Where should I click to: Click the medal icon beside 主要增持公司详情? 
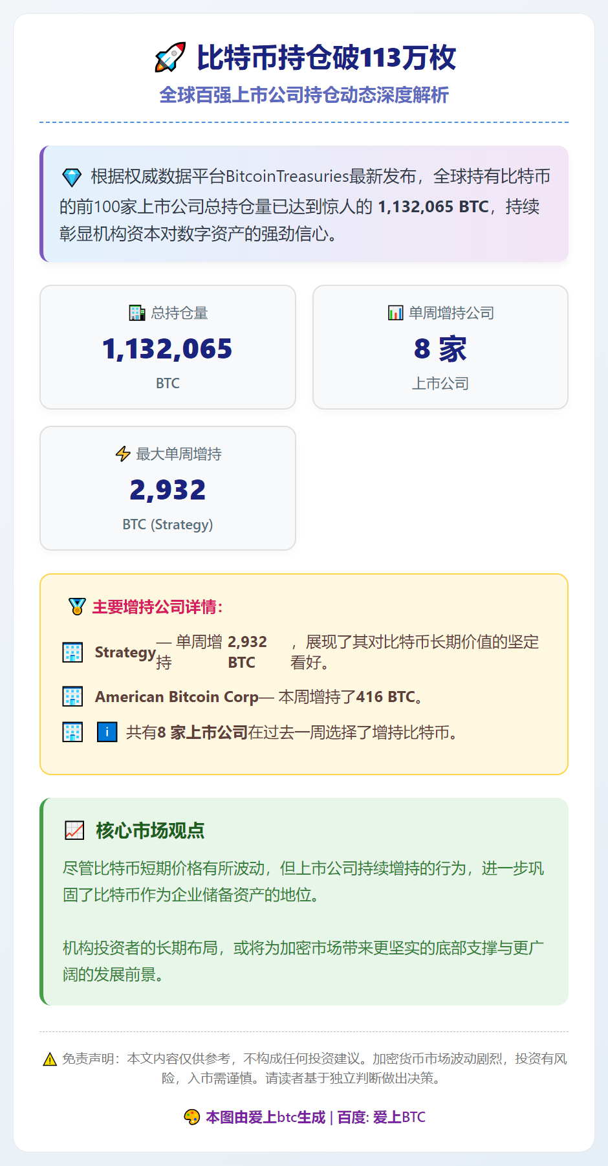[x=77, y=607]
